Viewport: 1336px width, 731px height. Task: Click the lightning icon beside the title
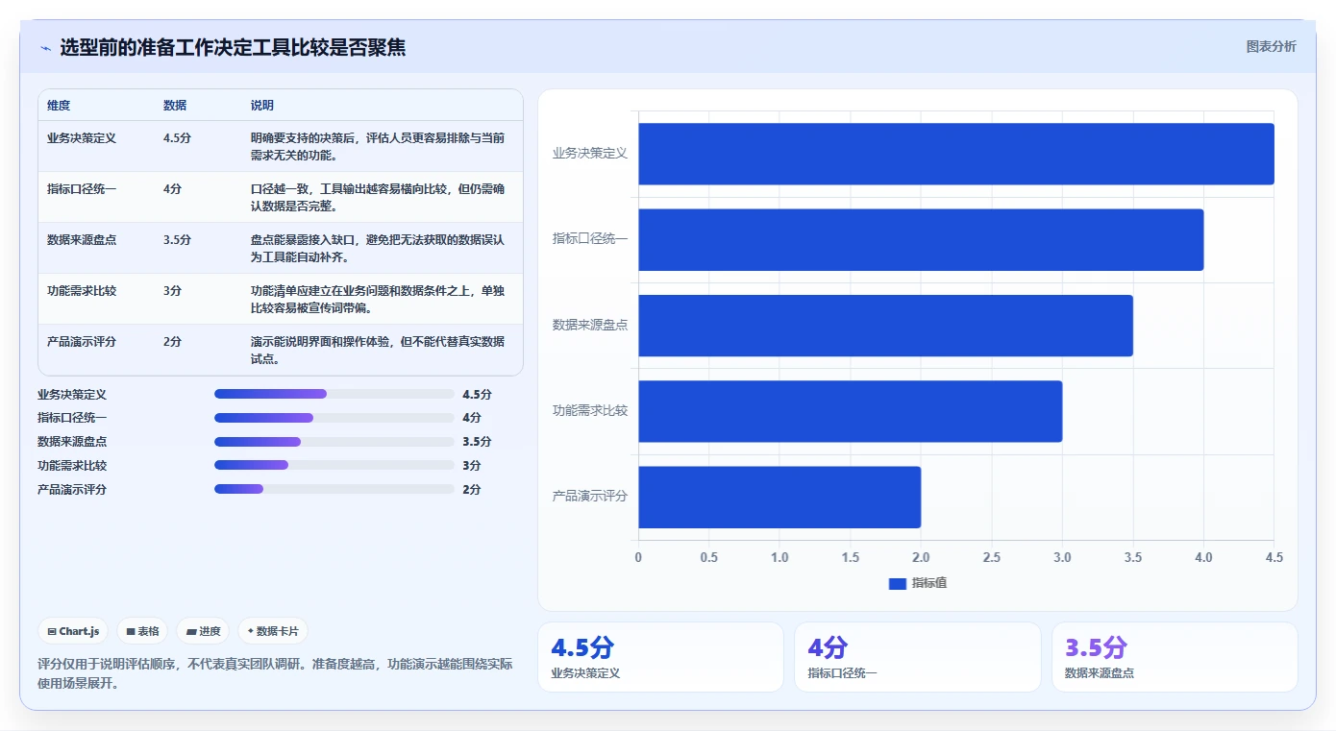click(x=45, y=48)
